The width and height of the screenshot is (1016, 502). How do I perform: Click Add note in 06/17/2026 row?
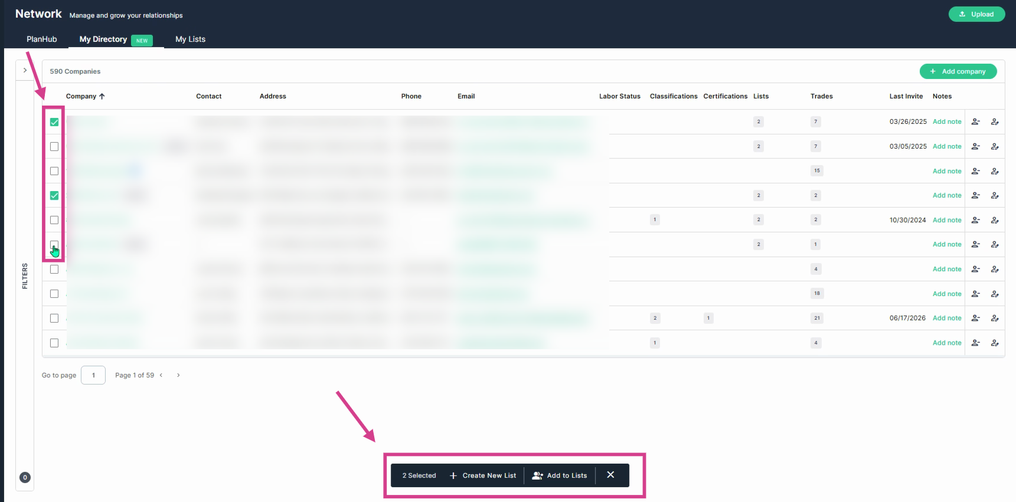(x=947, y=318)
